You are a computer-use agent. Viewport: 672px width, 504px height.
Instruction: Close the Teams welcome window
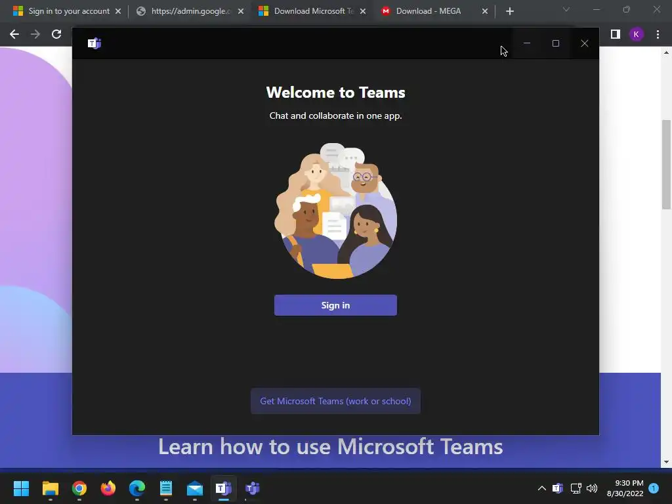pos(584,43)
